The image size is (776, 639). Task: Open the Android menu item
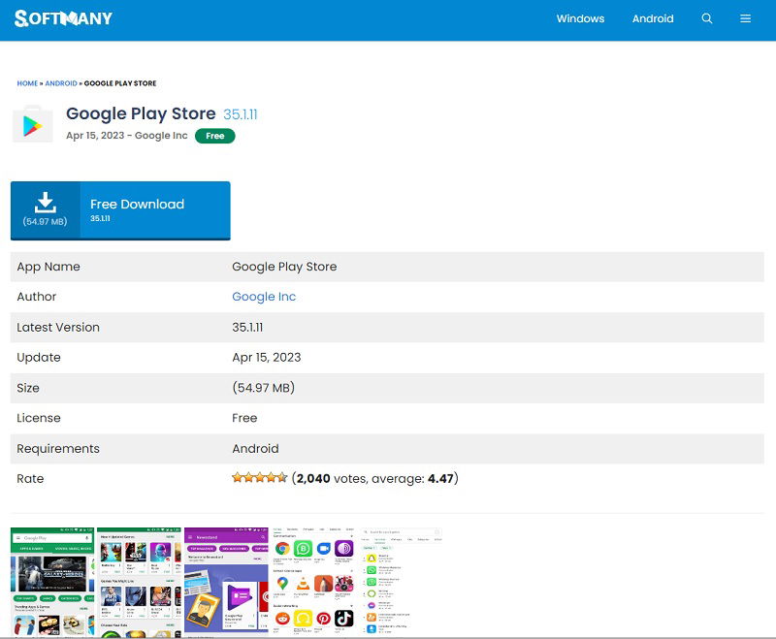653,18
